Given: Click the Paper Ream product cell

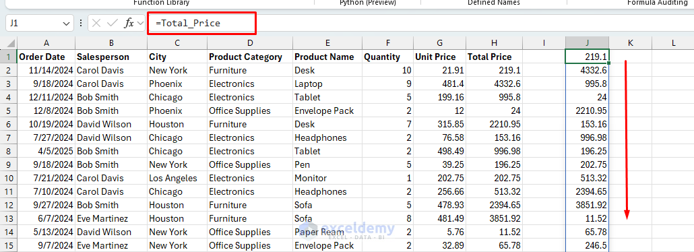Looking at the screenshot, I should pos(327,232).
